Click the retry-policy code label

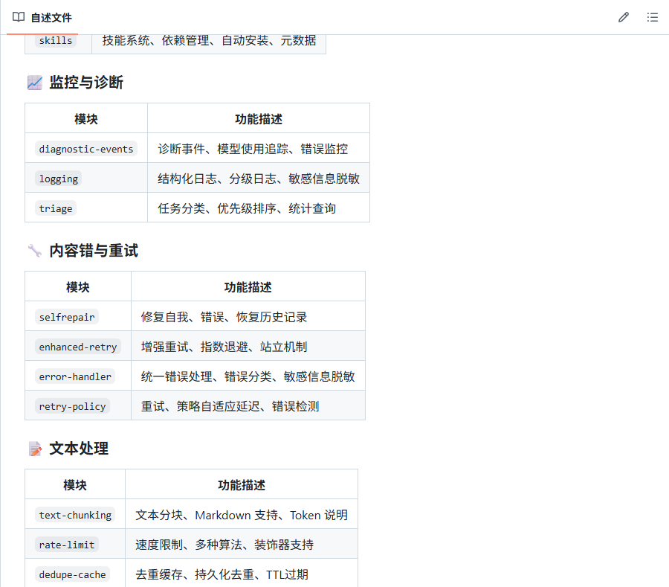click(x=72, y=406)
